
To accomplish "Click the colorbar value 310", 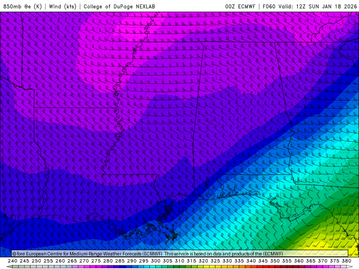I will pos(179,261).
